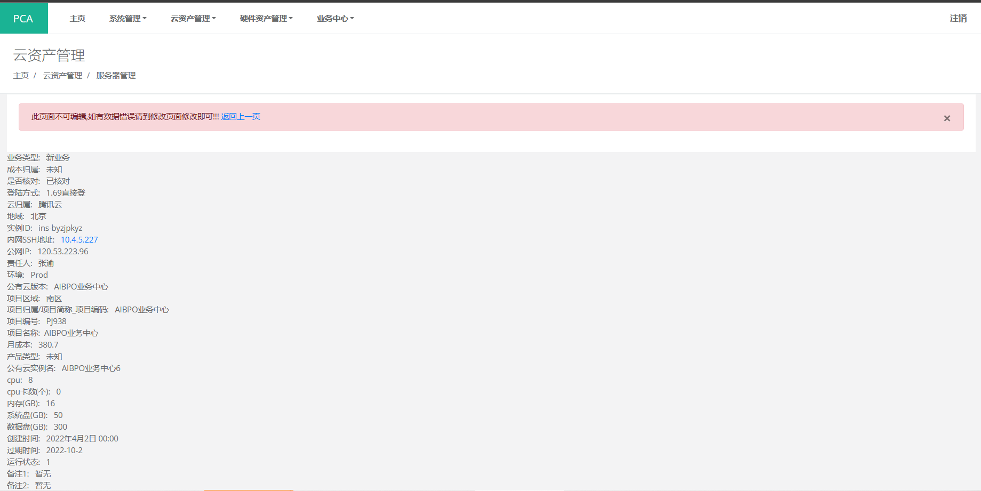981x491 pixels.
Task: Click monthly cost value 380.7
Action: [x=49, y=345]
